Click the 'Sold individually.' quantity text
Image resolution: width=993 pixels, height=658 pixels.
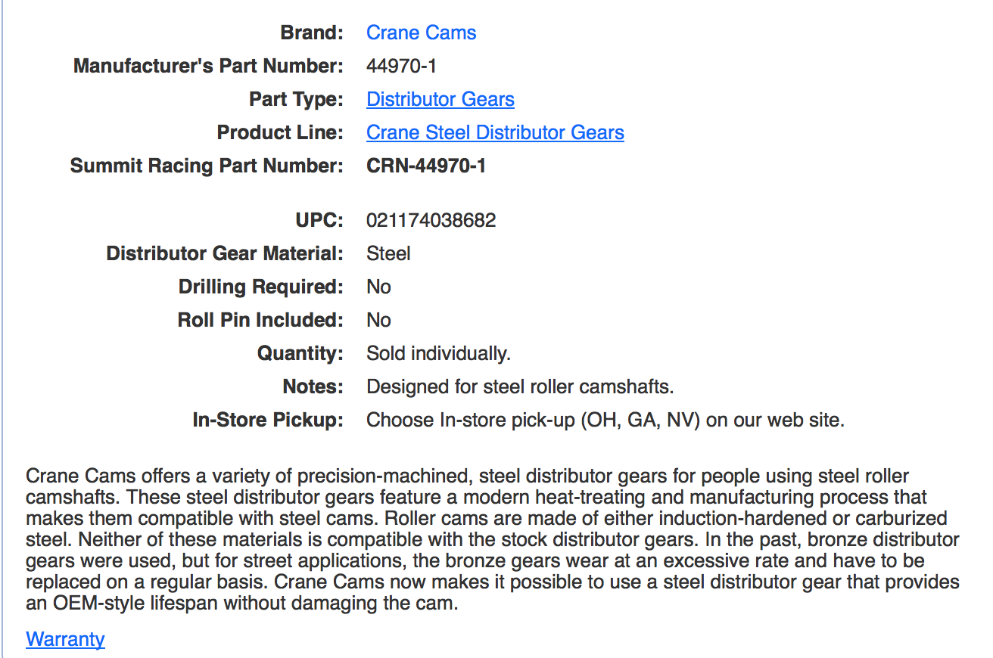[438, 354]
